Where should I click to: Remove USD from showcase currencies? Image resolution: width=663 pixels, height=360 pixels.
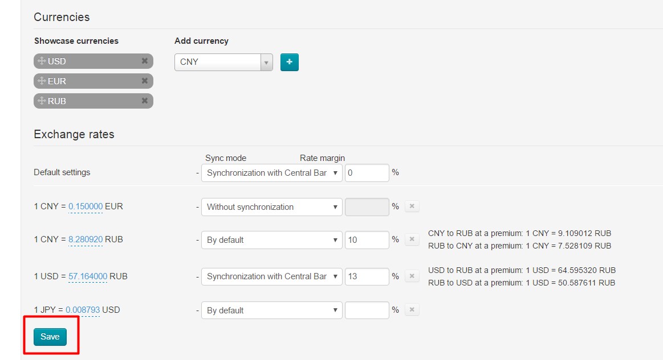(145, 61)
